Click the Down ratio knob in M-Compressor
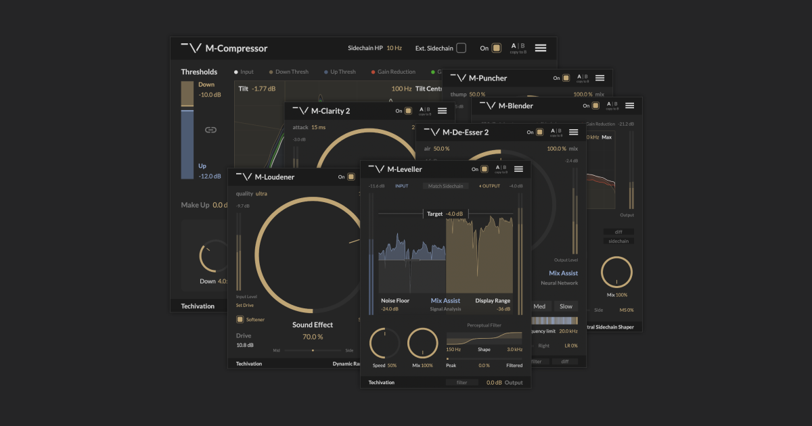812x426 pixels. click(x=215, y=257)
